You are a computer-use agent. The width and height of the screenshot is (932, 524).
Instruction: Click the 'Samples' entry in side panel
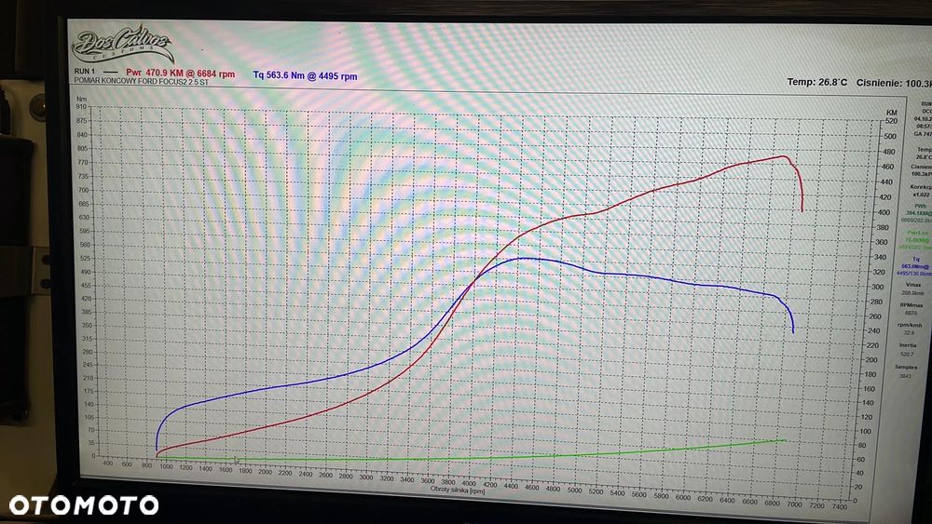tap(906, 368)
